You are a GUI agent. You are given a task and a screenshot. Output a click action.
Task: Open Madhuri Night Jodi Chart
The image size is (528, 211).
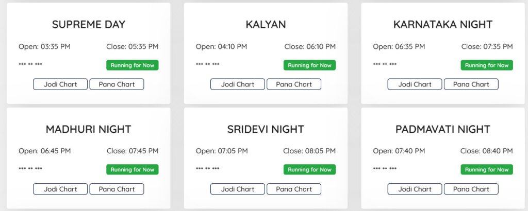click(60, 189)
